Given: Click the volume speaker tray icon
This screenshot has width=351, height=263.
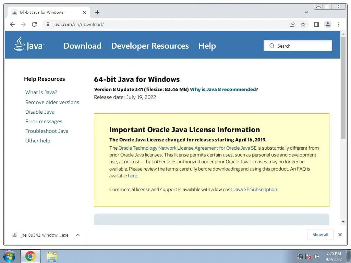Looking at the screenshot, I should pos(316,256).
